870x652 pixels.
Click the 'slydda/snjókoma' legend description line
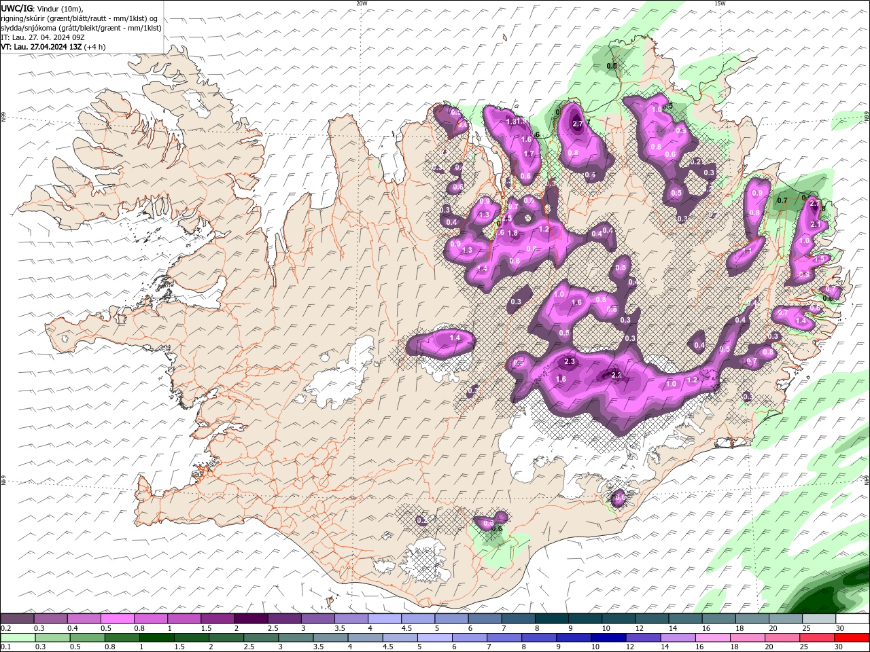(x=81, y=28)
